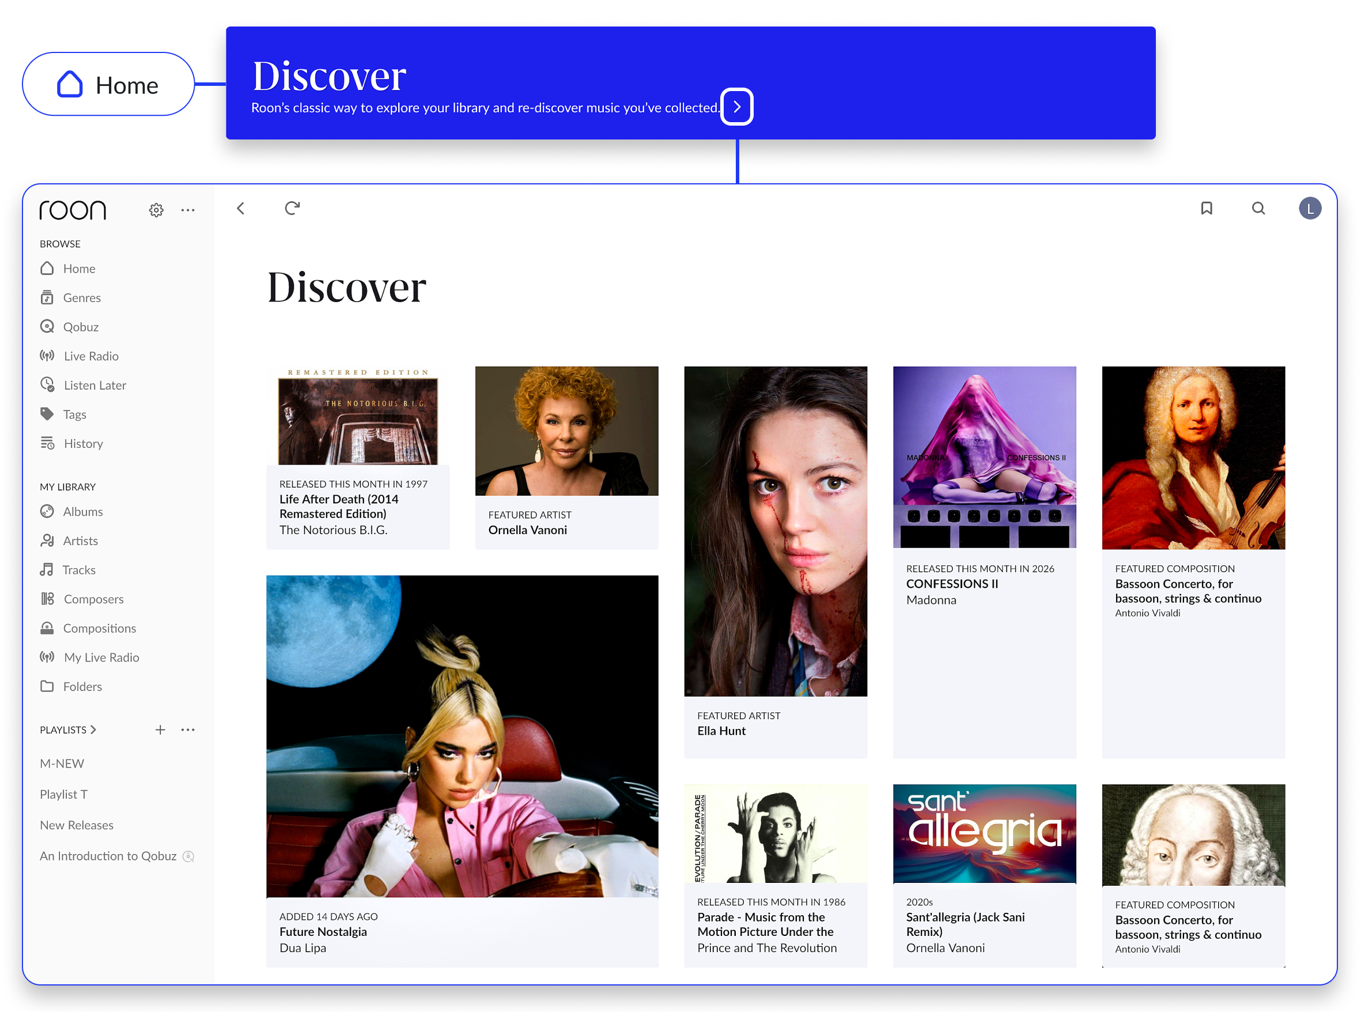Click the arrow button in Discover banner
1361x1012 pixels.
(737, 107)
